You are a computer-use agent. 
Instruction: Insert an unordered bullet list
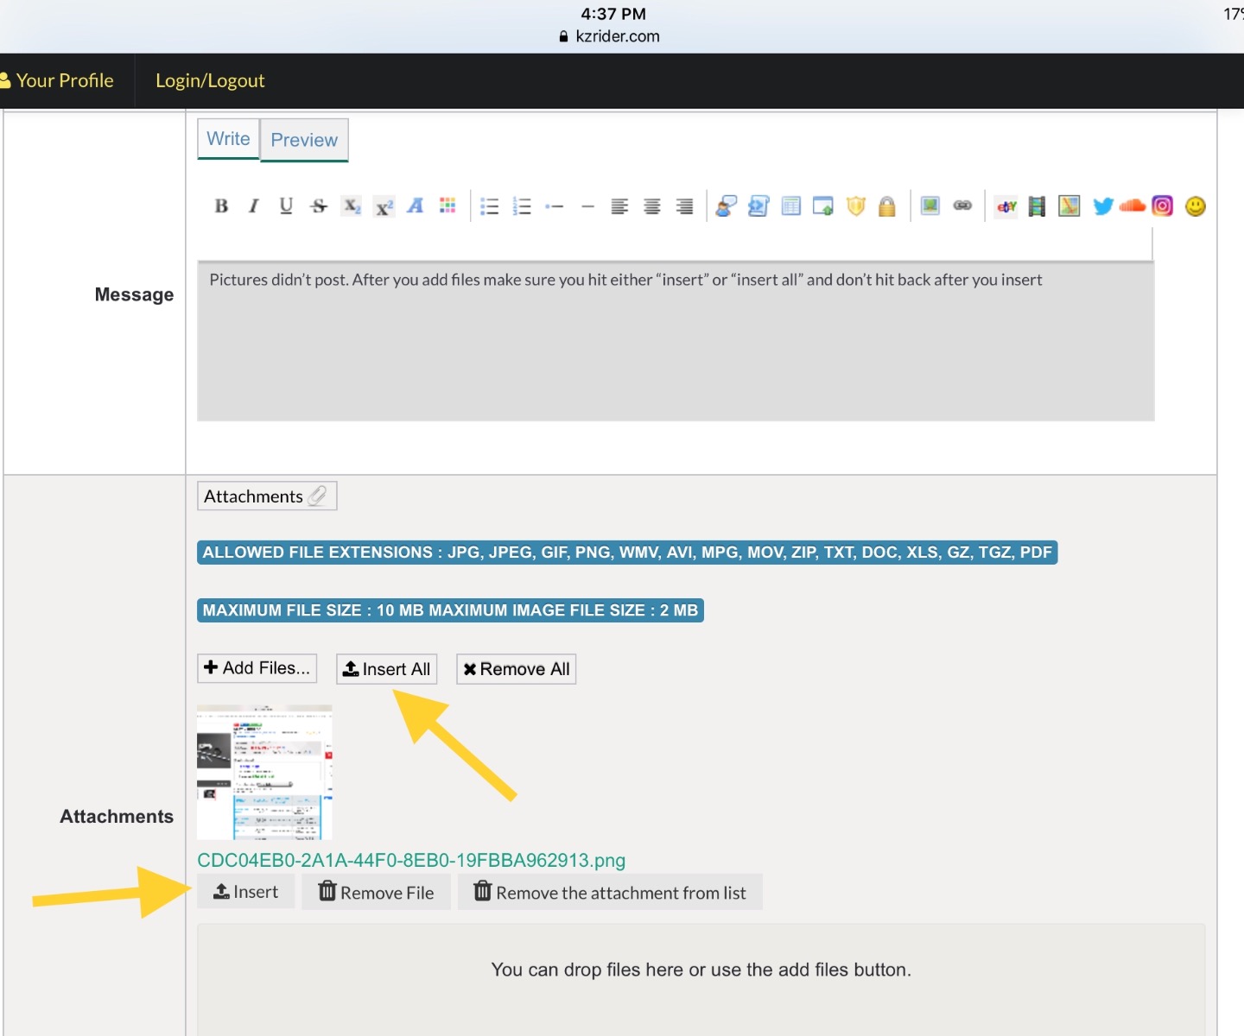[x=490, y=206]
